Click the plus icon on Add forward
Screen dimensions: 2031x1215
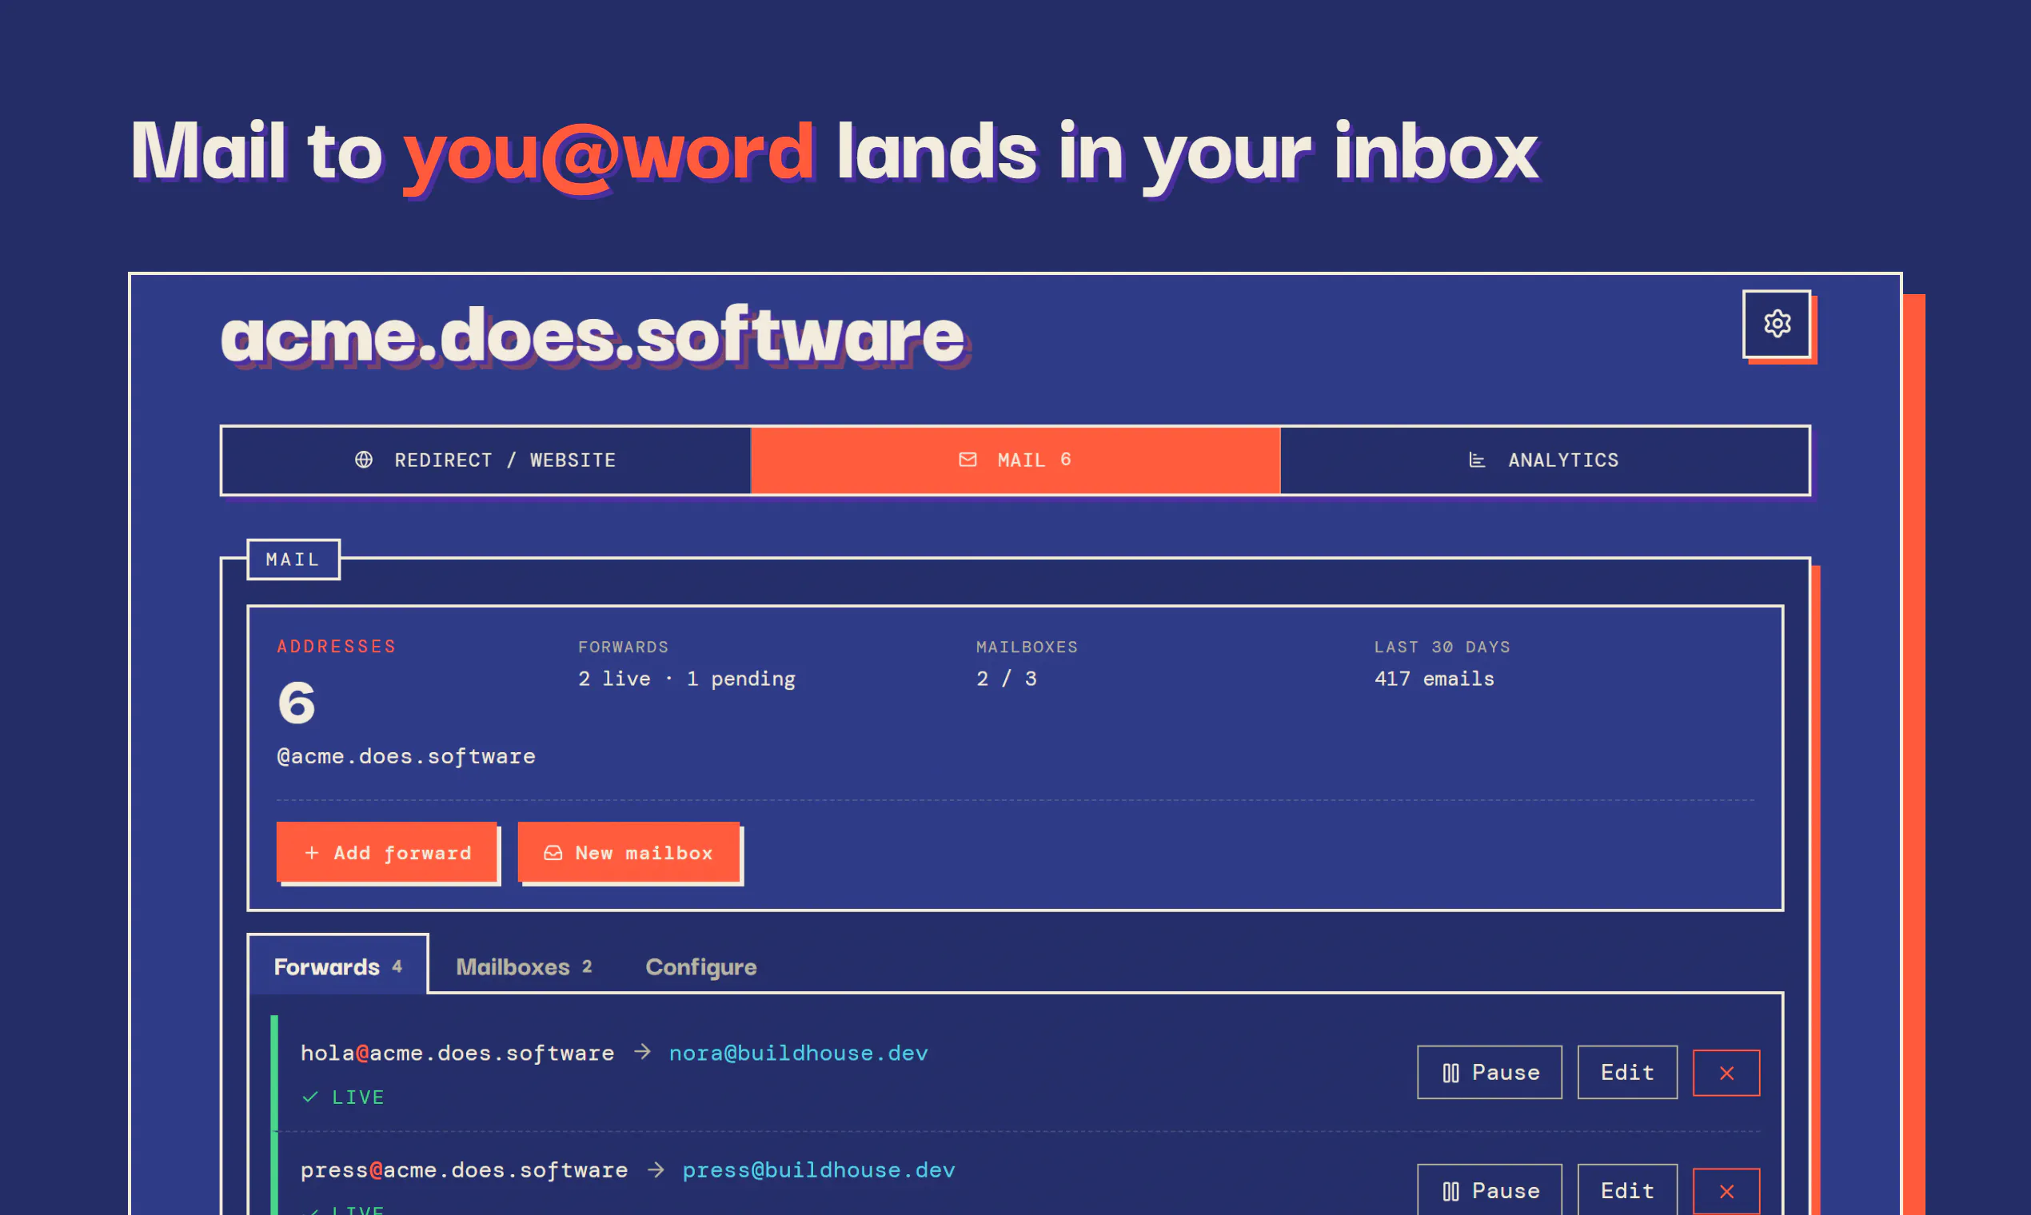[311, 852]
